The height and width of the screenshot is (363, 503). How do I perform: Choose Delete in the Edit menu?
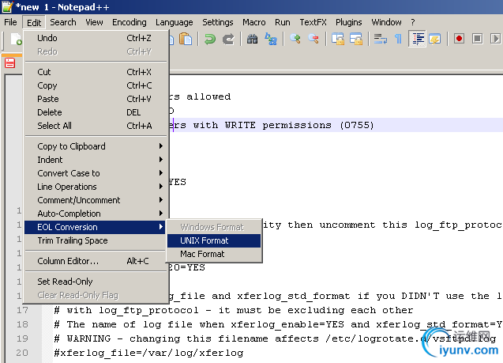coord(96,112)
